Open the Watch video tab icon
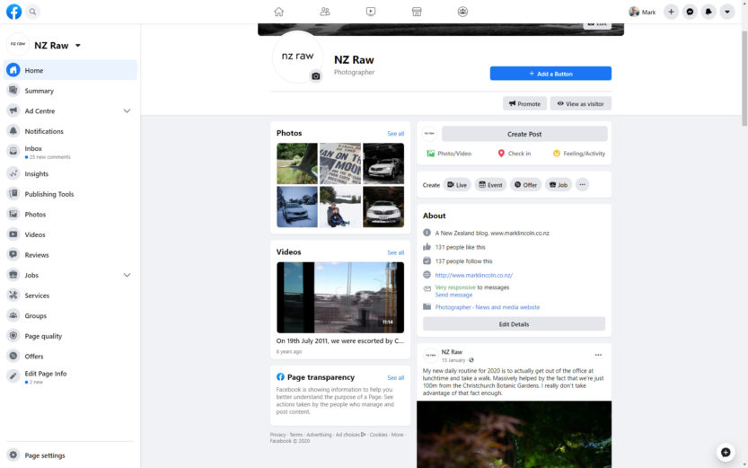The image size is (748, 468). [371, 12]
